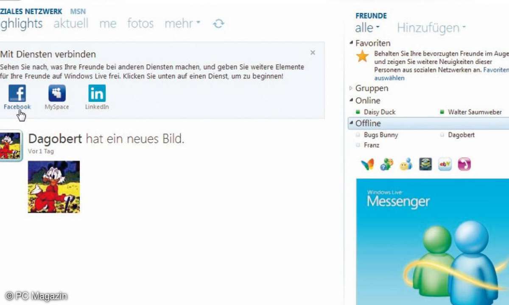Click the Vor 1 Tag timestamp
This screenshot has width=509, height=305.
tap(41, 151)
